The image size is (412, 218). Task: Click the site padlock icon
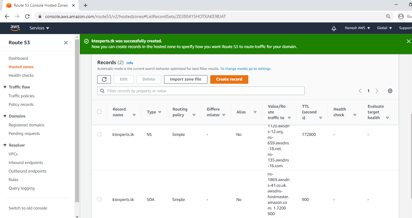click(40, 16)
